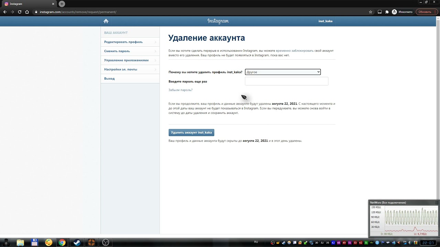Viewport: 440px width, 247px height.
Task: Click the address bar URL
Action: point(78,12)
